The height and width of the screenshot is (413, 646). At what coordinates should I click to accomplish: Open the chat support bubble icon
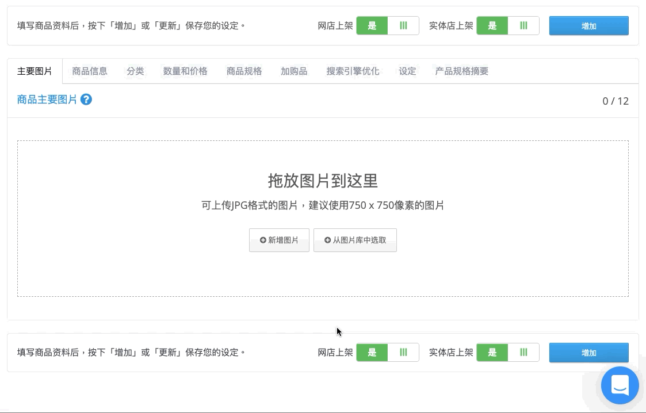coord(620,385)
